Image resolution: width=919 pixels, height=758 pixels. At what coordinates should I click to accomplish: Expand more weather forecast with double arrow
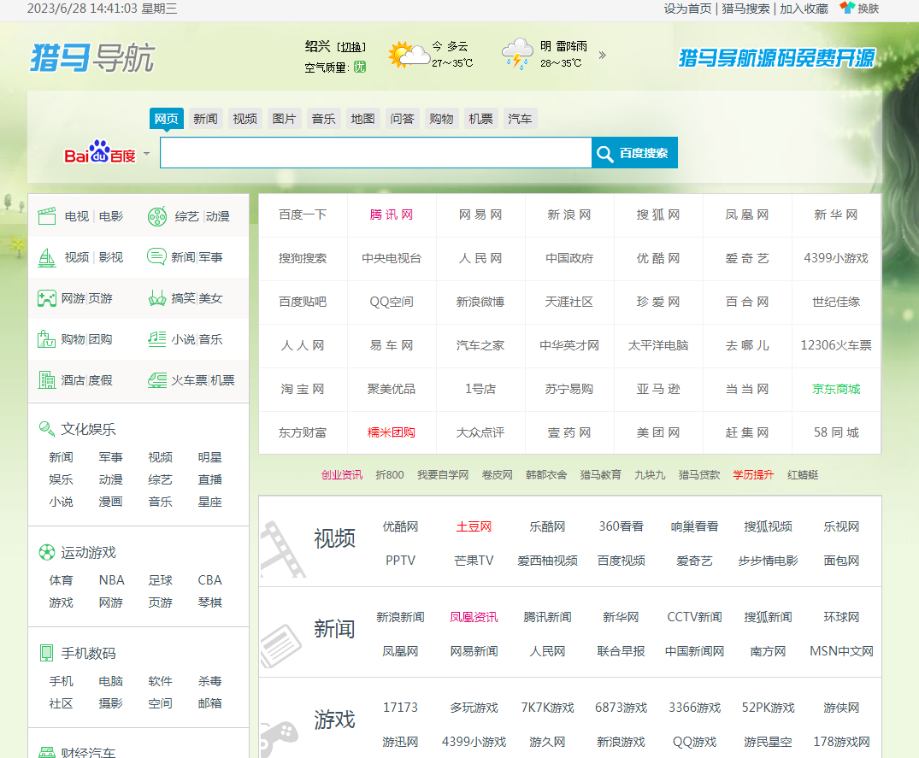click(603, 55)
